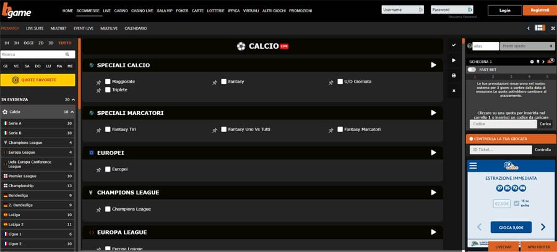Expand the Speciali Calcio section arrow
Image resolution: width=557 pixels, height=252 pixels.
[x=433, y=65]
